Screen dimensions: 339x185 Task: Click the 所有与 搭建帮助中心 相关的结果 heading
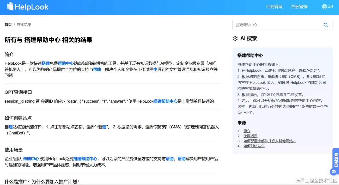48,40
